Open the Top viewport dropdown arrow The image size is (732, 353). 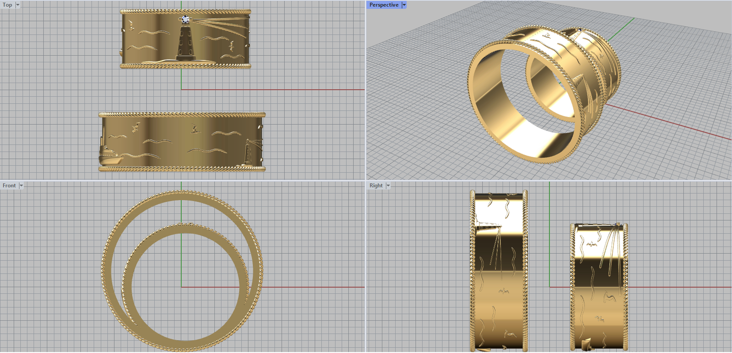tap(18, 5)
